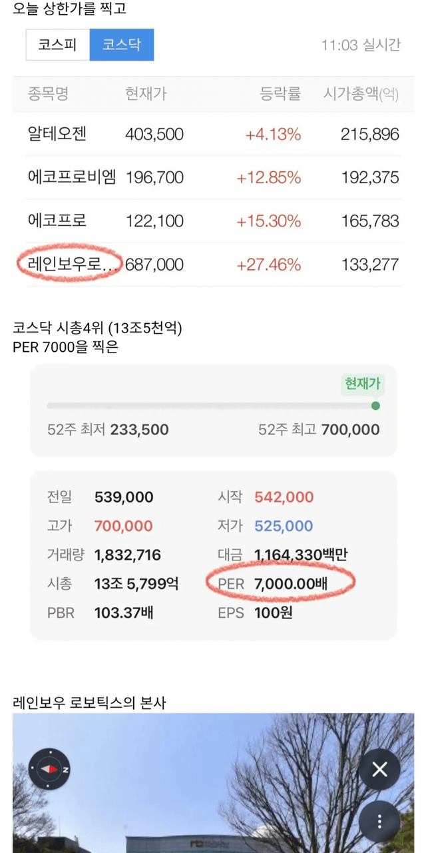Screen dimensions: 426x853
Task: Sort by the 현재가 column header
Action: [x=146, y=94]
